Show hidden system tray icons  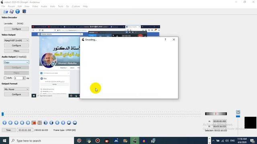click(213, 140)
